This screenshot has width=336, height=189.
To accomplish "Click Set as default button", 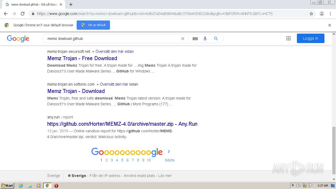I will (x=93, y=25).
